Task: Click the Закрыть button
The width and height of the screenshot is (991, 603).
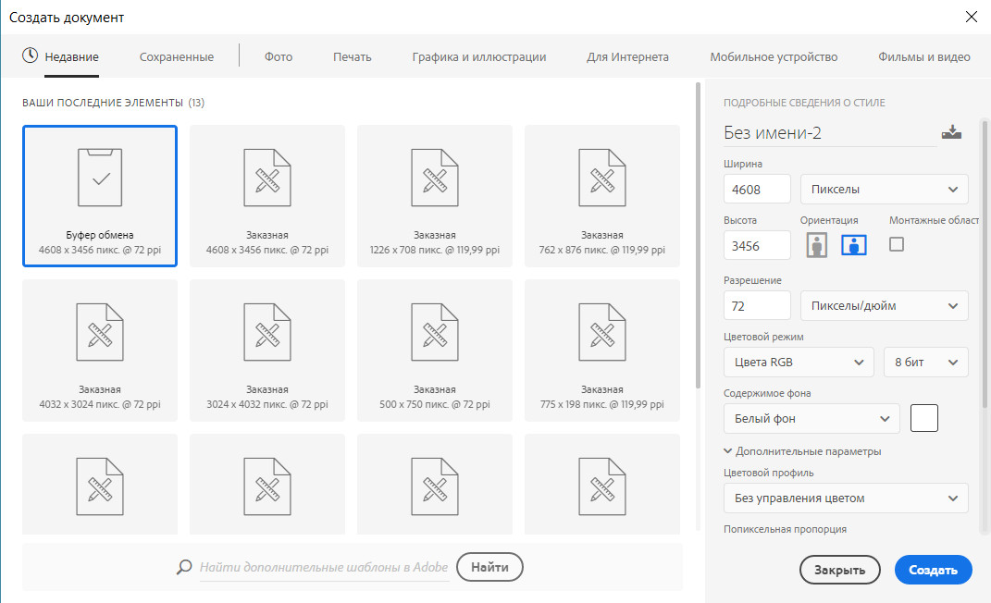Action: pos(839,570)
